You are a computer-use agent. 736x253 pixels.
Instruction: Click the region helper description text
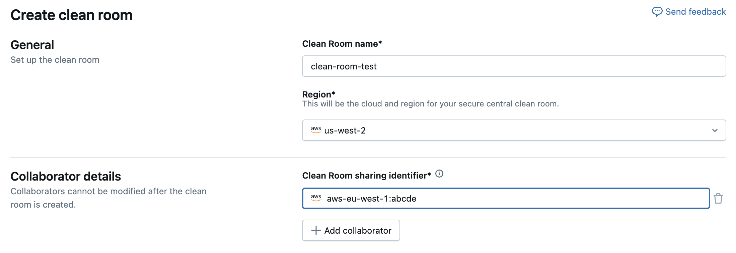[x=430, y=104]
